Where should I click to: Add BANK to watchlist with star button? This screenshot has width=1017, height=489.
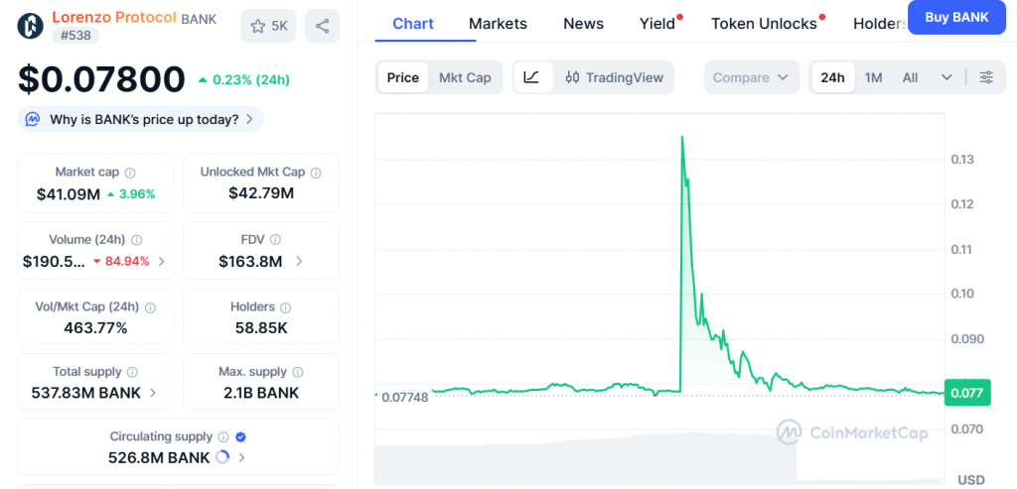coord(268,26)
